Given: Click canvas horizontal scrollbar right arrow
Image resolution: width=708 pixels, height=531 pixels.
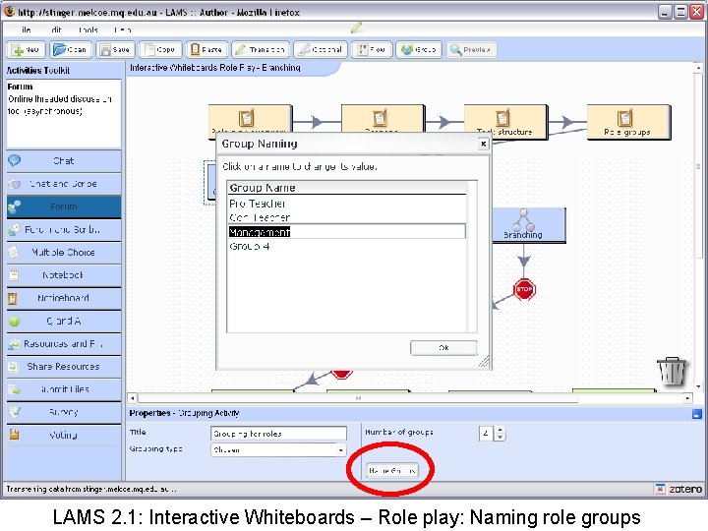Looking at the screenshot, I should [687, 398].
